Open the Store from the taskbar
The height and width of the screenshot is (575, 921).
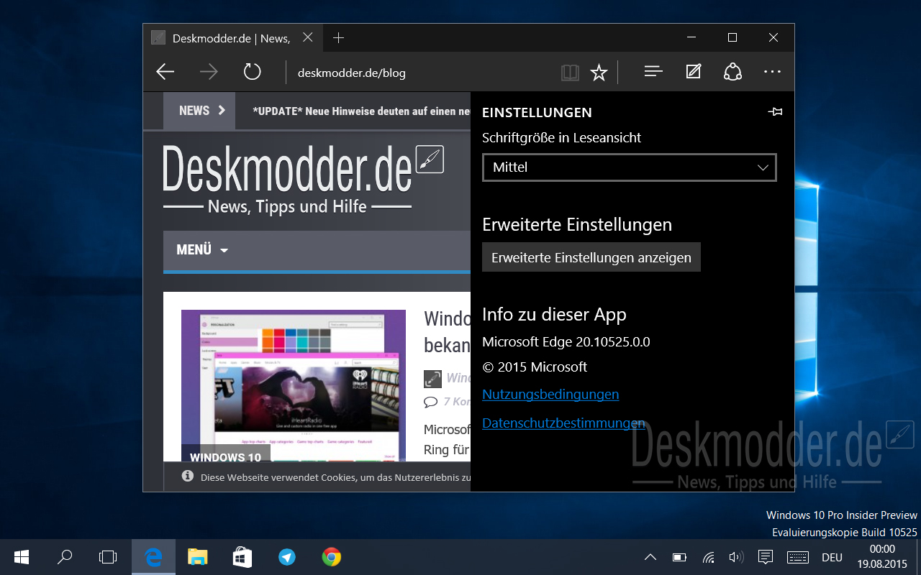(x=242, y=557)
